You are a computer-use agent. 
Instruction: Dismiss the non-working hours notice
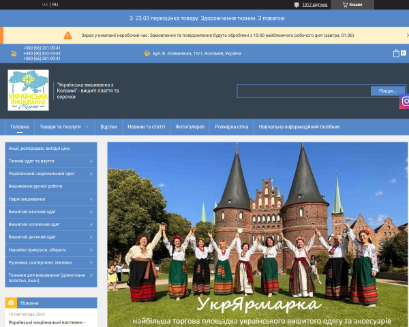[x=408, y=35]
